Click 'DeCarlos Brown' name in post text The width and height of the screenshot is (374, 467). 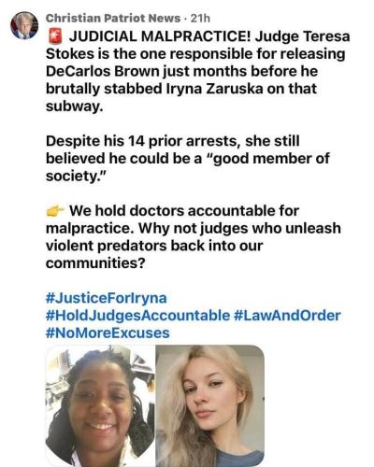coord(103,71)
